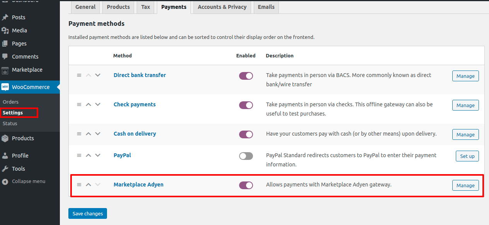
Task: Click the Tools wrench icon
Action: [x=5, y=169]
